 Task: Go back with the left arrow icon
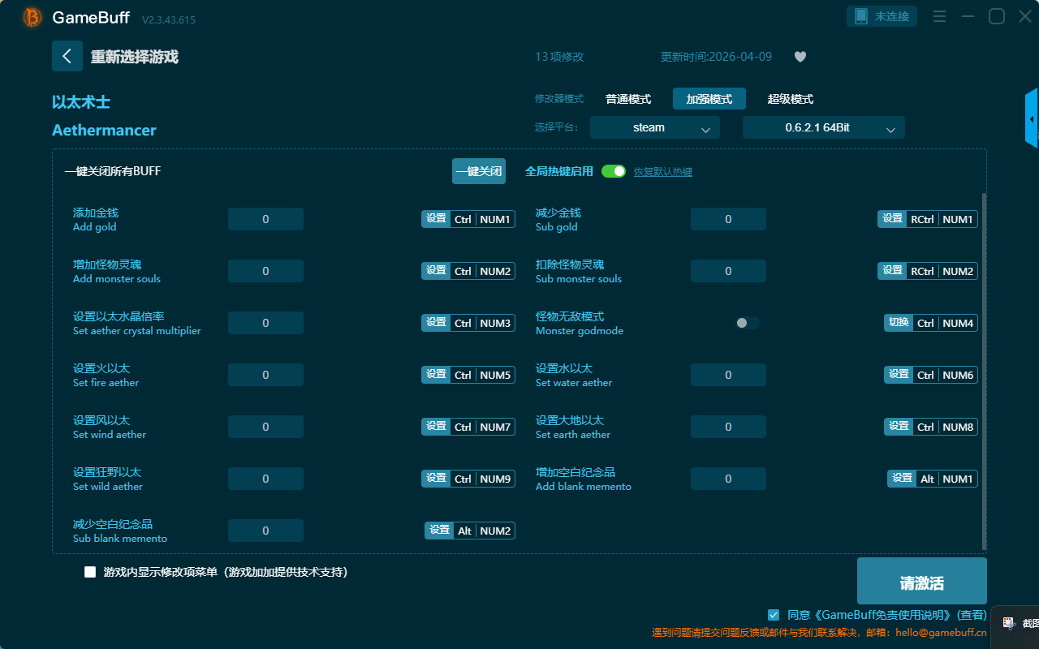[x=67, y=56]
